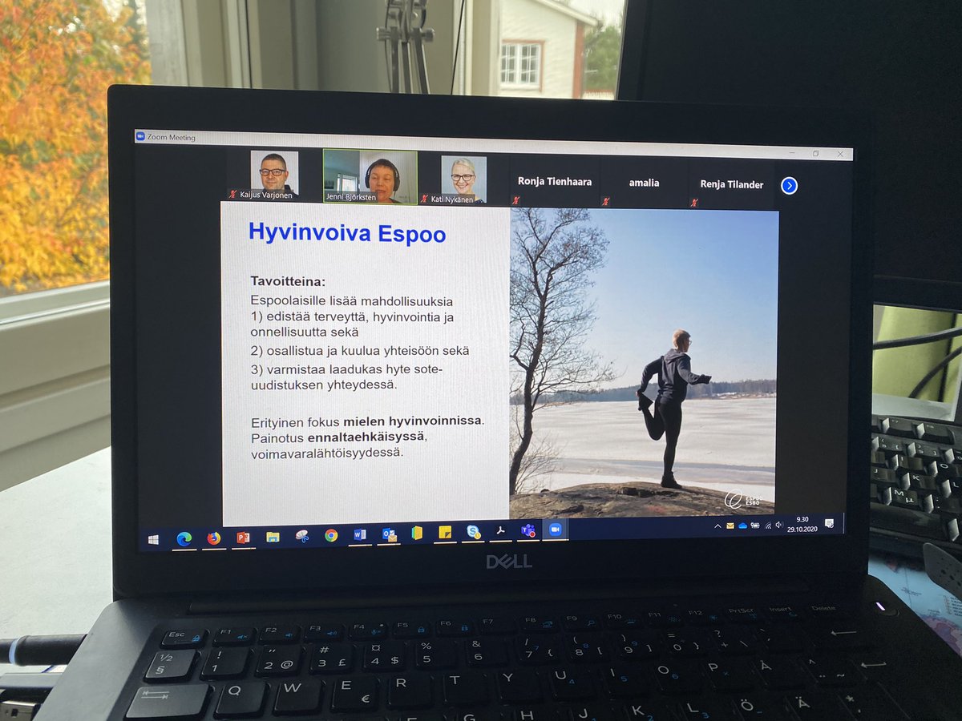Open Snipping Tool from taskbar
The width and height of the screenshot is (962, 721).
(302, 536)
